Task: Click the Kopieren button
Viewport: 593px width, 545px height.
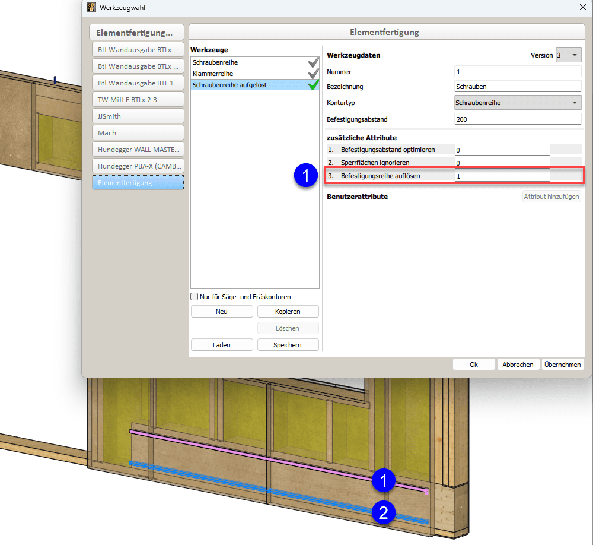Action: 288,312
